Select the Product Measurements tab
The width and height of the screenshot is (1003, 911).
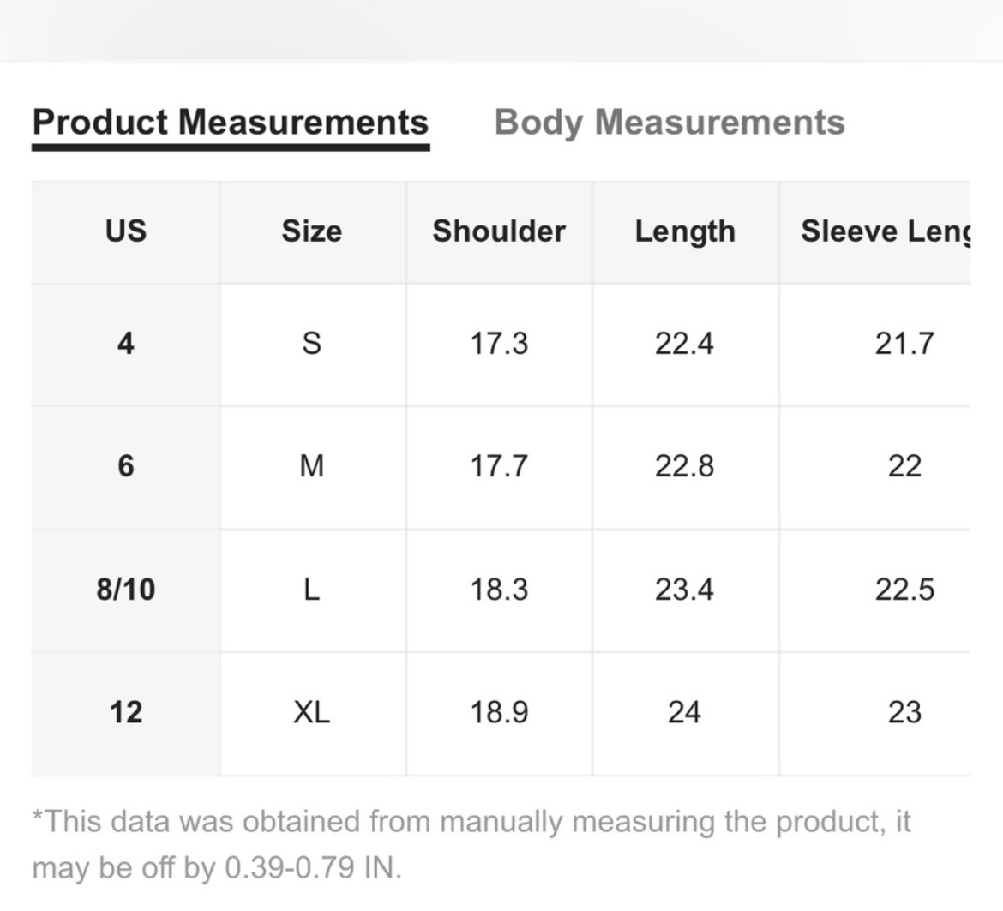[x=231, y=122]
